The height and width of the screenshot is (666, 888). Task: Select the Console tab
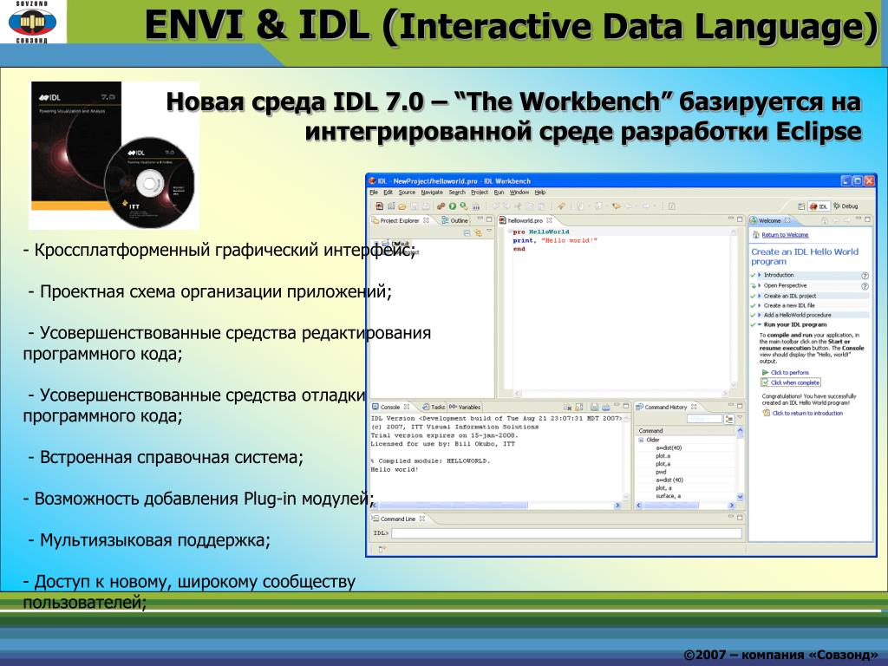[x=390, y=407]
